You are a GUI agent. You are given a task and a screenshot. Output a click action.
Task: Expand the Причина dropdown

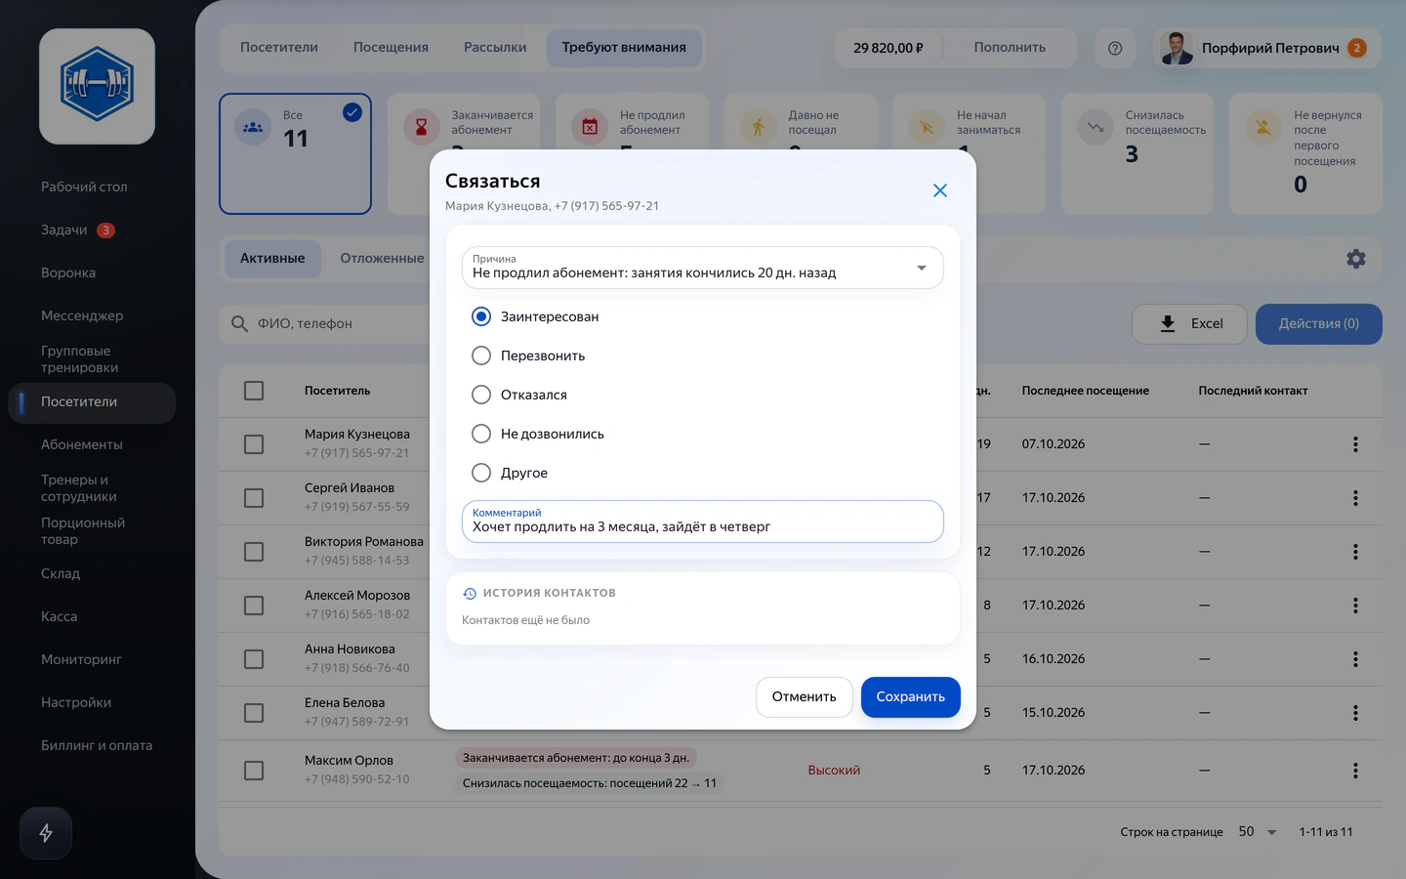[703, 268]
